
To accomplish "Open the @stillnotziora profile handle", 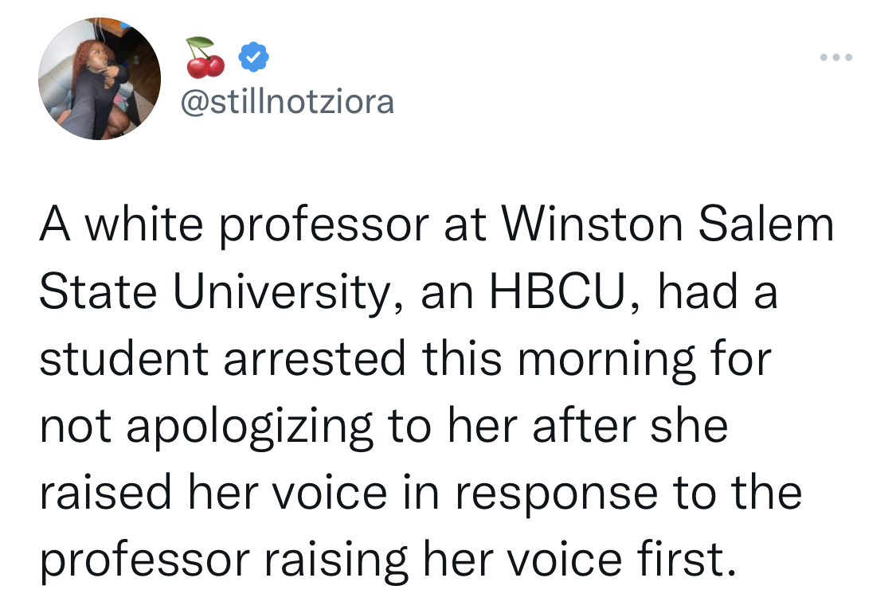I will click(288, 102).
